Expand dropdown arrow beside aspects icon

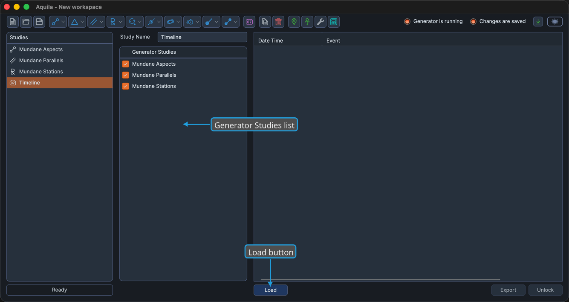63,22
